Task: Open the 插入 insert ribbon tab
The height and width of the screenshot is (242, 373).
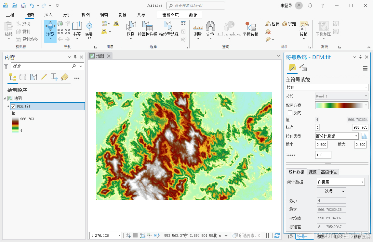Action: 48,15
